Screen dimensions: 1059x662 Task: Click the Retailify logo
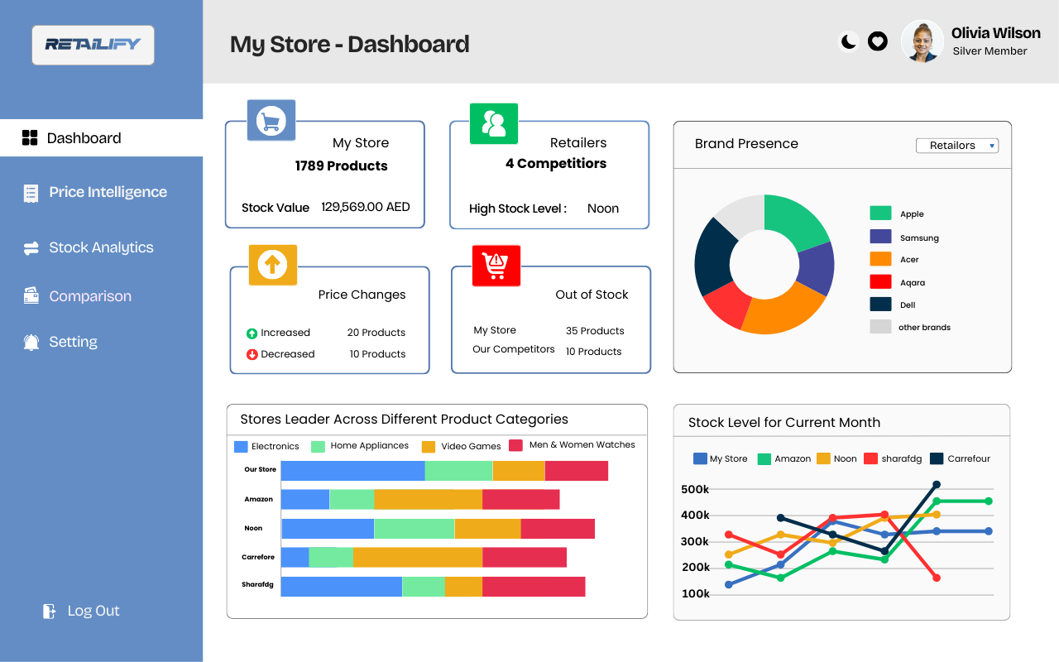click(x=93, y=46)
